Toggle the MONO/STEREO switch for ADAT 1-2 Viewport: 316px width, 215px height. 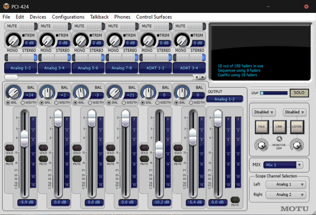[155, 58]
